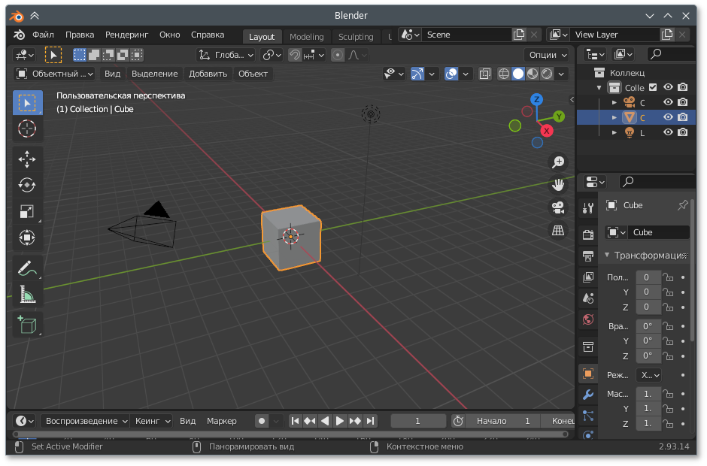Activate the Measure tool
707x466 pixels.
pos(28,295)
